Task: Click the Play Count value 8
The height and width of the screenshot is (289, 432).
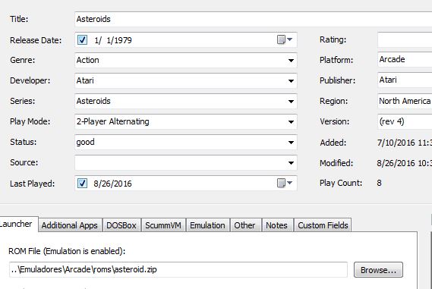Action: click(x=379, y=183)
